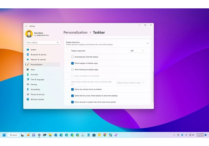This screenshot has height=146, width=209.
Task: Launch the Snipping Tool from the taskbar
Action: pyautogui.click(x=83, y=135)
